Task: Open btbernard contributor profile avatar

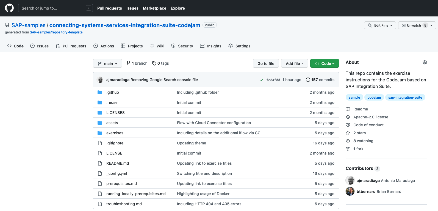Action: [350, 191]
